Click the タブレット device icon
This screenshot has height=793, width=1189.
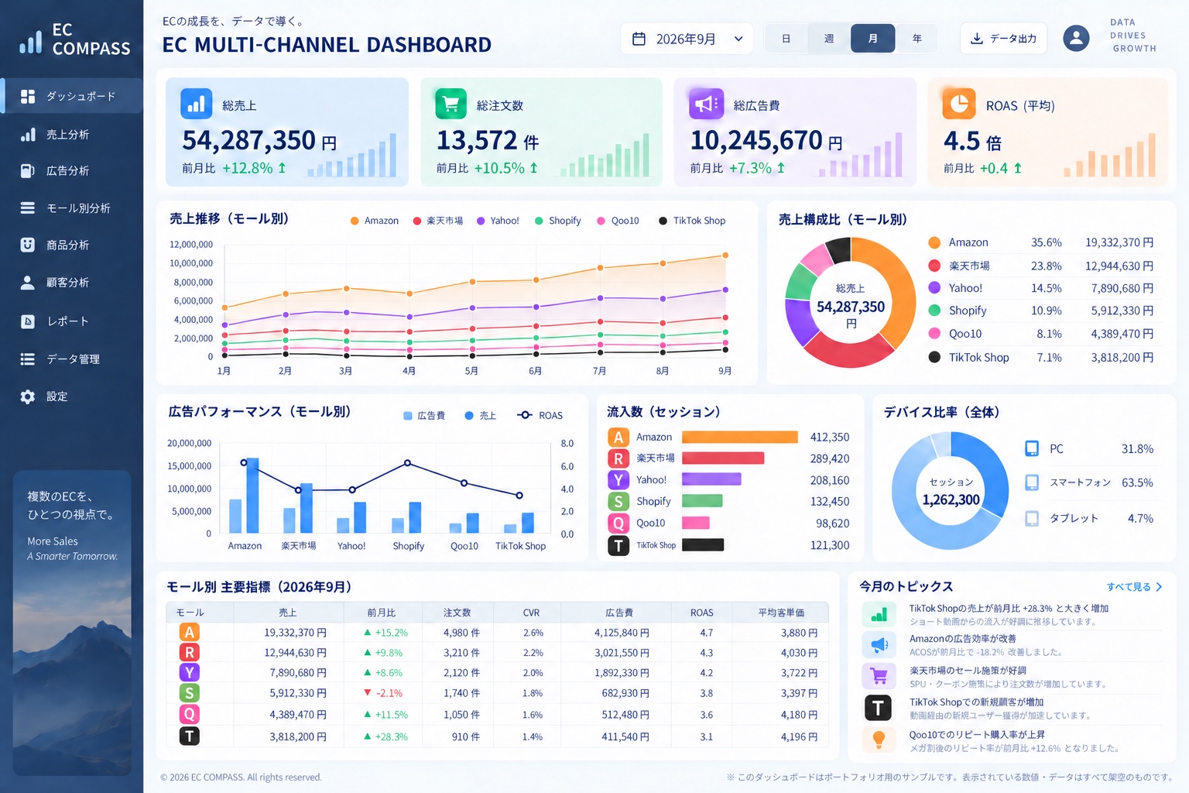coord(1032,518)
